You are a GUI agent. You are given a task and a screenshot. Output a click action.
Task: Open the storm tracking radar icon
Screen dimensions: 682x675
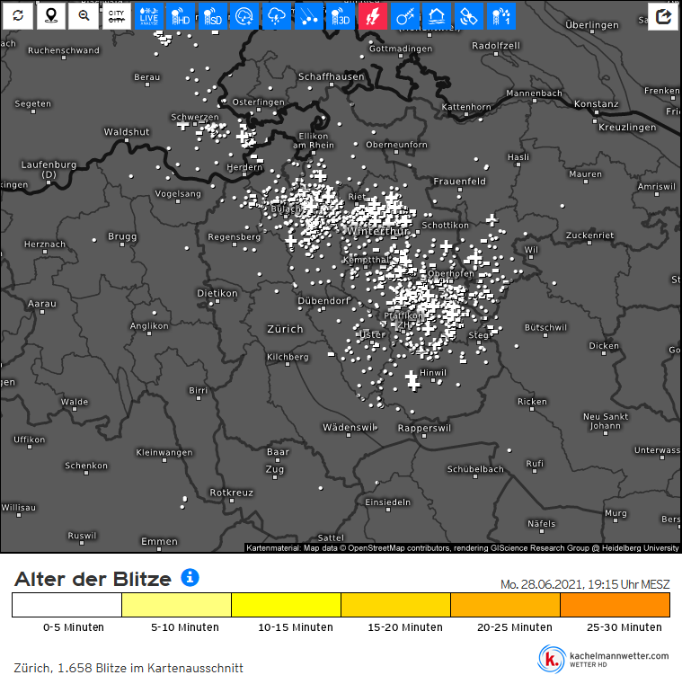[244, 16]
